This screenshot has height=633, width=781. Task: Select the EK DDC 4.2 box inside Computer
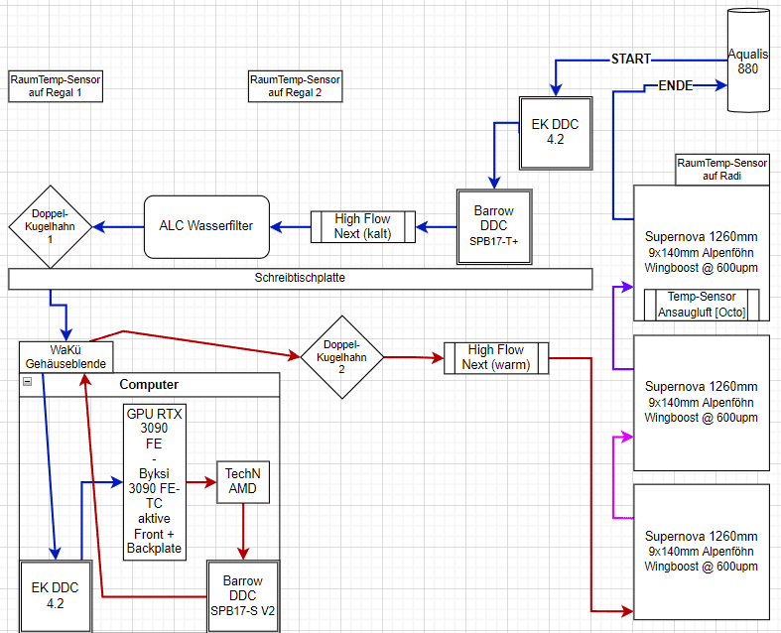coord(56,596)
